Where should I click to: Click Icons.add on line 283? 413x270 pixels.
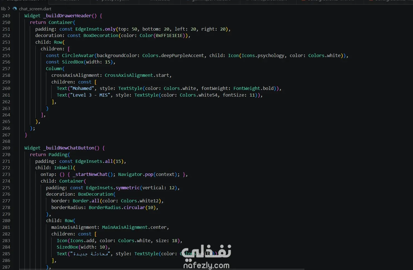[x=82, y=240]
